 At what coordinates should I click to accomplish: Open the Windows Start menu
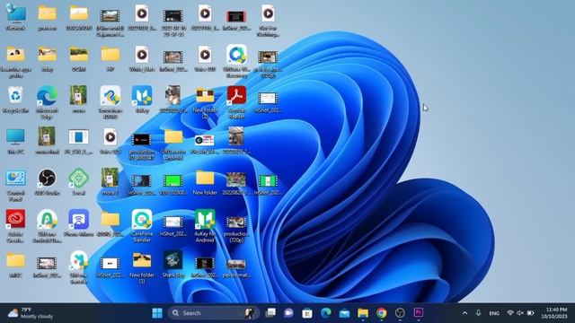tap(157, 313)
